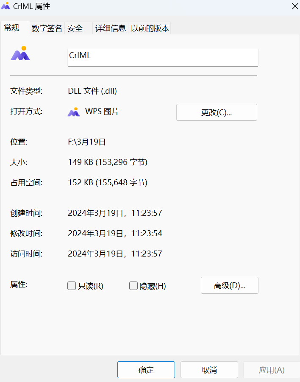Click the WPS 图片 app icon
The width and height of the screenshot is (300, 382).
point(74,112)
